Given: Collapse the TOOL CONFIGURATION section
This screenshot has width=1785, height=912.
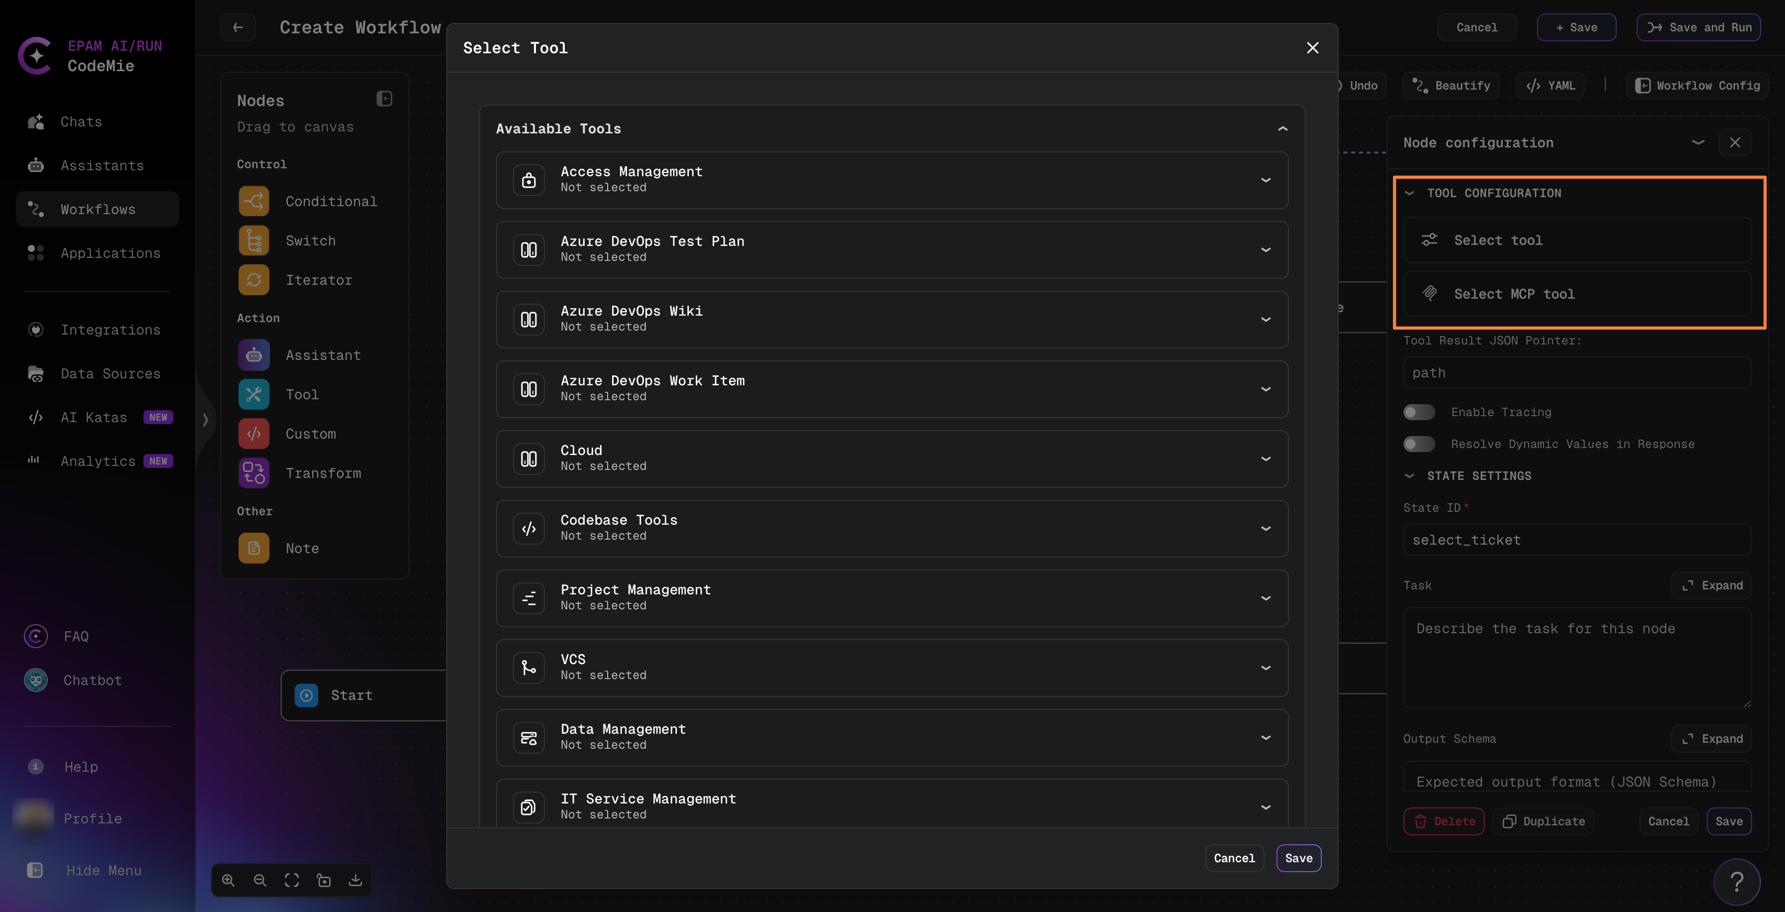Looking at the screenshot, I should 1409,193.
